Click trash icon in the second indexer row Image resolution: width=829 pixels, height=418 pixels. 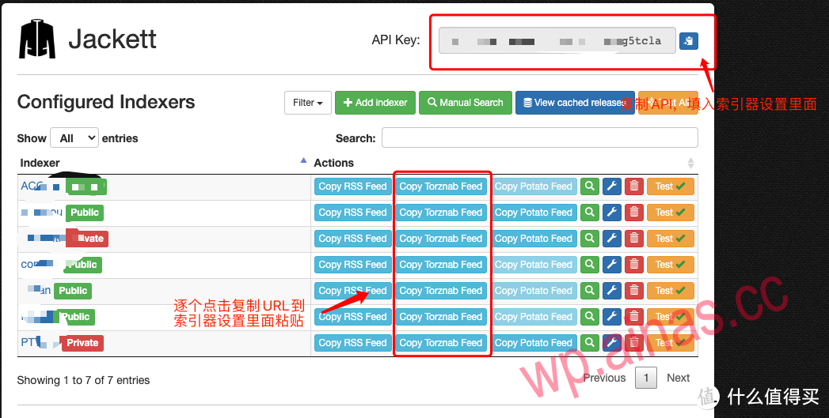634,213
